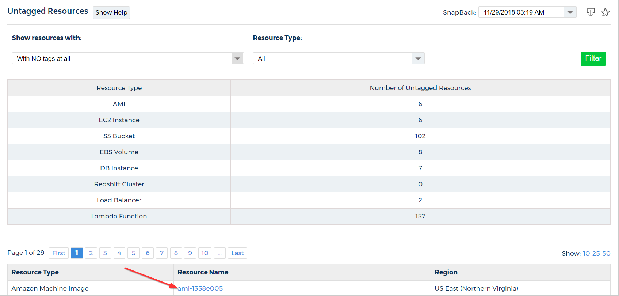The height and width of the screenshot is (296, 619).
Task: Select the DB Instance row label
Action: [119, 168]
